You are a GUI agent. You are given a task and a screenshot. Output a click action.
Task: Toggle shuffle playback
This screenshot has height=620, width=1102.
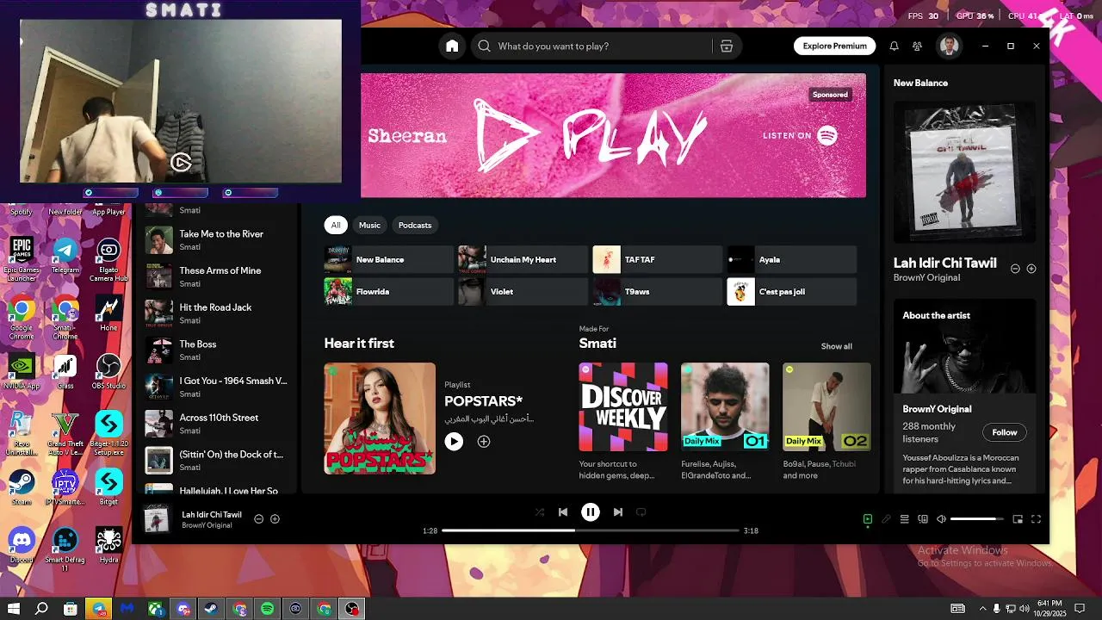pyautogui.click(x=539, y=512)
